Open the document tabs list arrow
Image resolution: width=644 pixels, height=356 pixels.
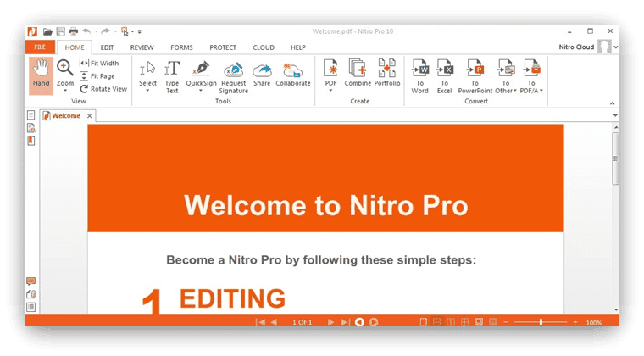click(615, 115)
